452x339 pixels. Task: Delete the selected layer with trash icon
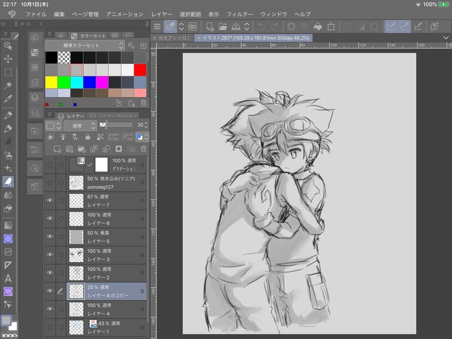[144, 149]
